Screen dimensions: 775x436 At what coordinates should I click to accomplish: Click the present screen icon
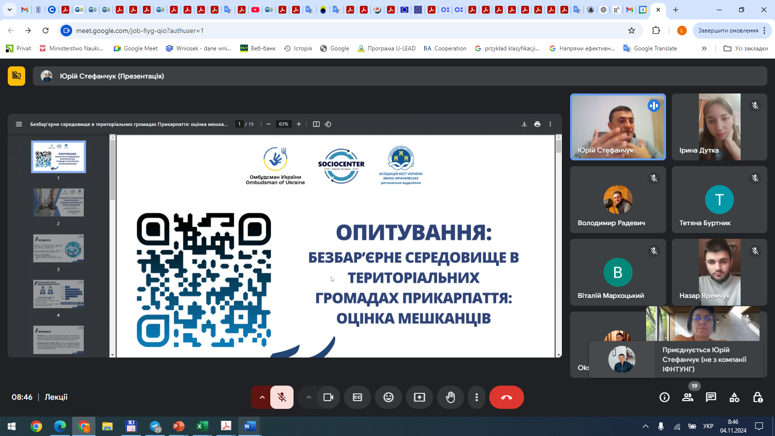(419, 397)
